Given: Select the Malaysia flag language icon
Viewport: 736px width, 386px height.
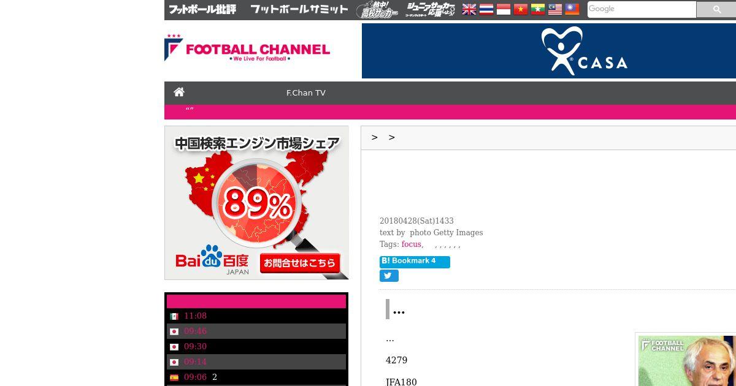Looking at the screenshot, I should (x=555, y=9).
